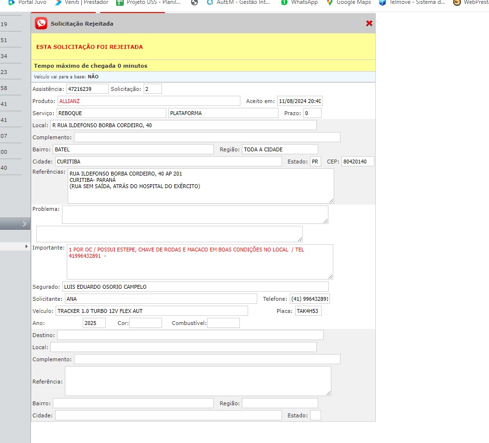
Task: Click the red phone icon in dialog header
Action: [x=41, y=23]
